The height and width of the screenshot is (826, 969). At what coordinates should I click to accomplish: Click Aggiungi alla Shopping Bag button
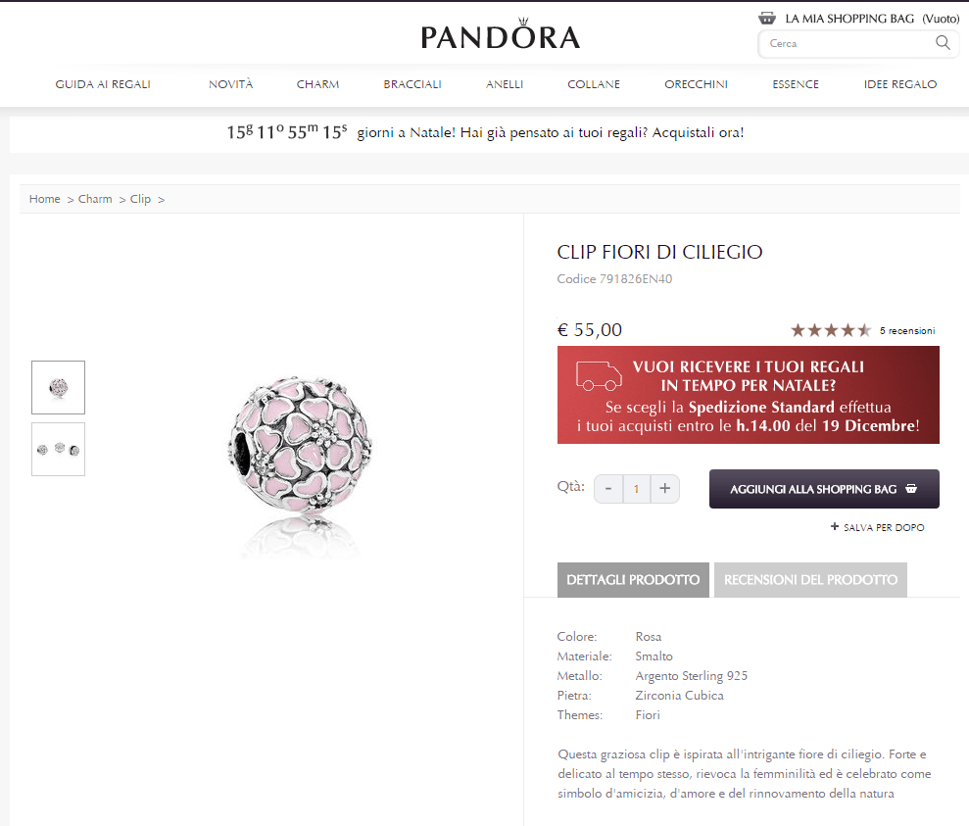(824, 489)
